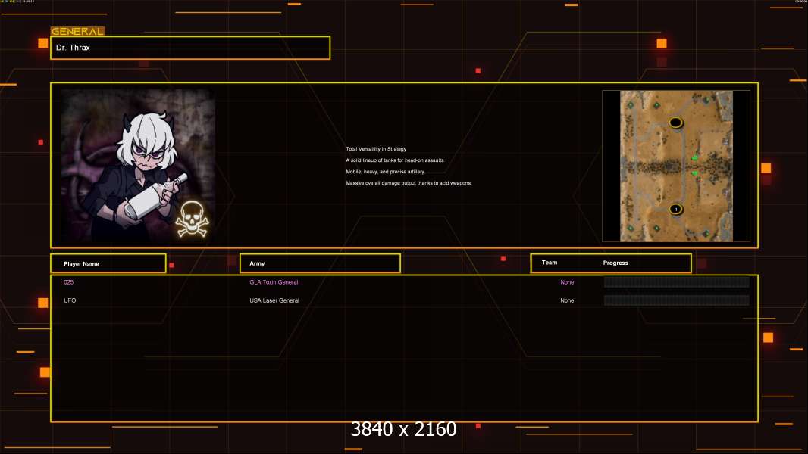
Task: Click the loading progress bar for player 025
Action: [677, 281]
